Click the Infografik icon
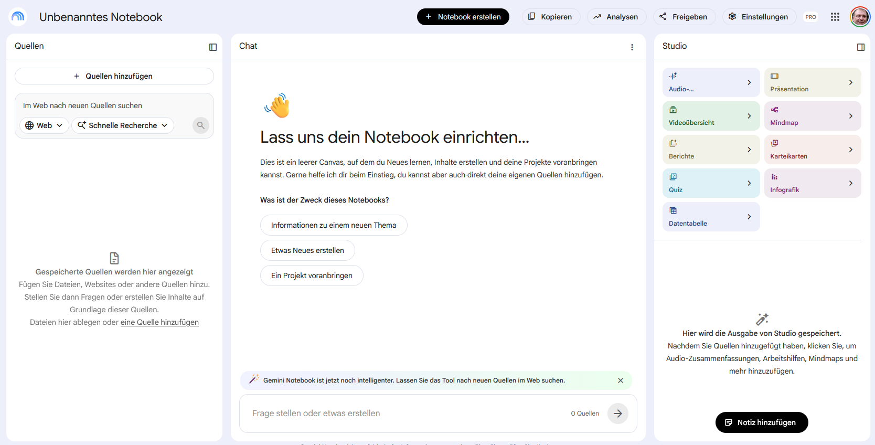 click(775, 177)
